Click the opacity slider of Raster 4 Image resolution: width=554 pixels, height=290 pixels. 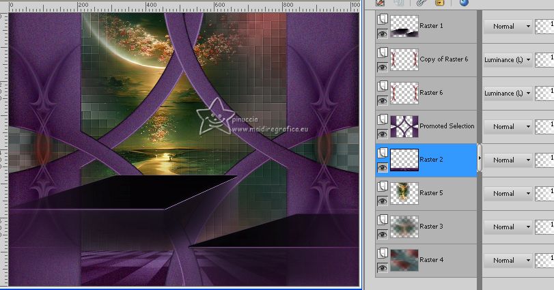click(544, 261)
